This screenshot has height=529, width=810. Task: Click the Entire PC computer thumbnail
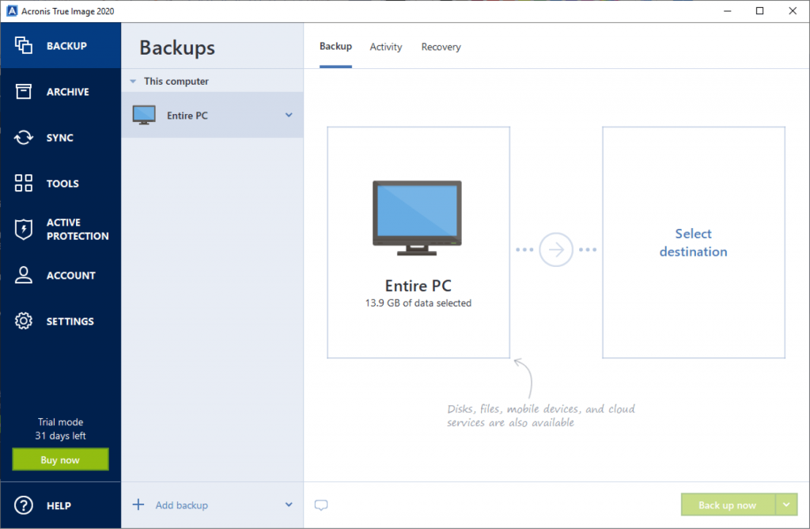pos(417,219)
